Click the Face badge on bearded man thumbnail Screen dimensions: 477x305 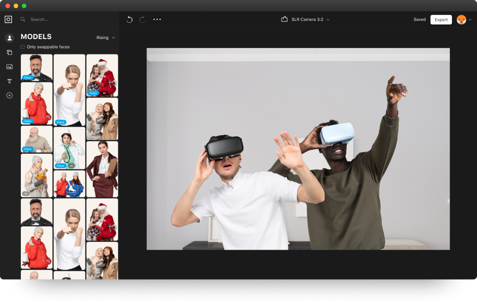coord(28,78)
